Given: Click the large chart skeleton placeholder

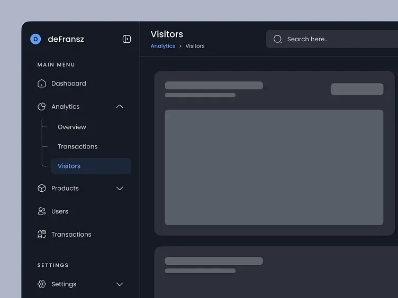Looking at the screenshot, I should coord(274,167).
